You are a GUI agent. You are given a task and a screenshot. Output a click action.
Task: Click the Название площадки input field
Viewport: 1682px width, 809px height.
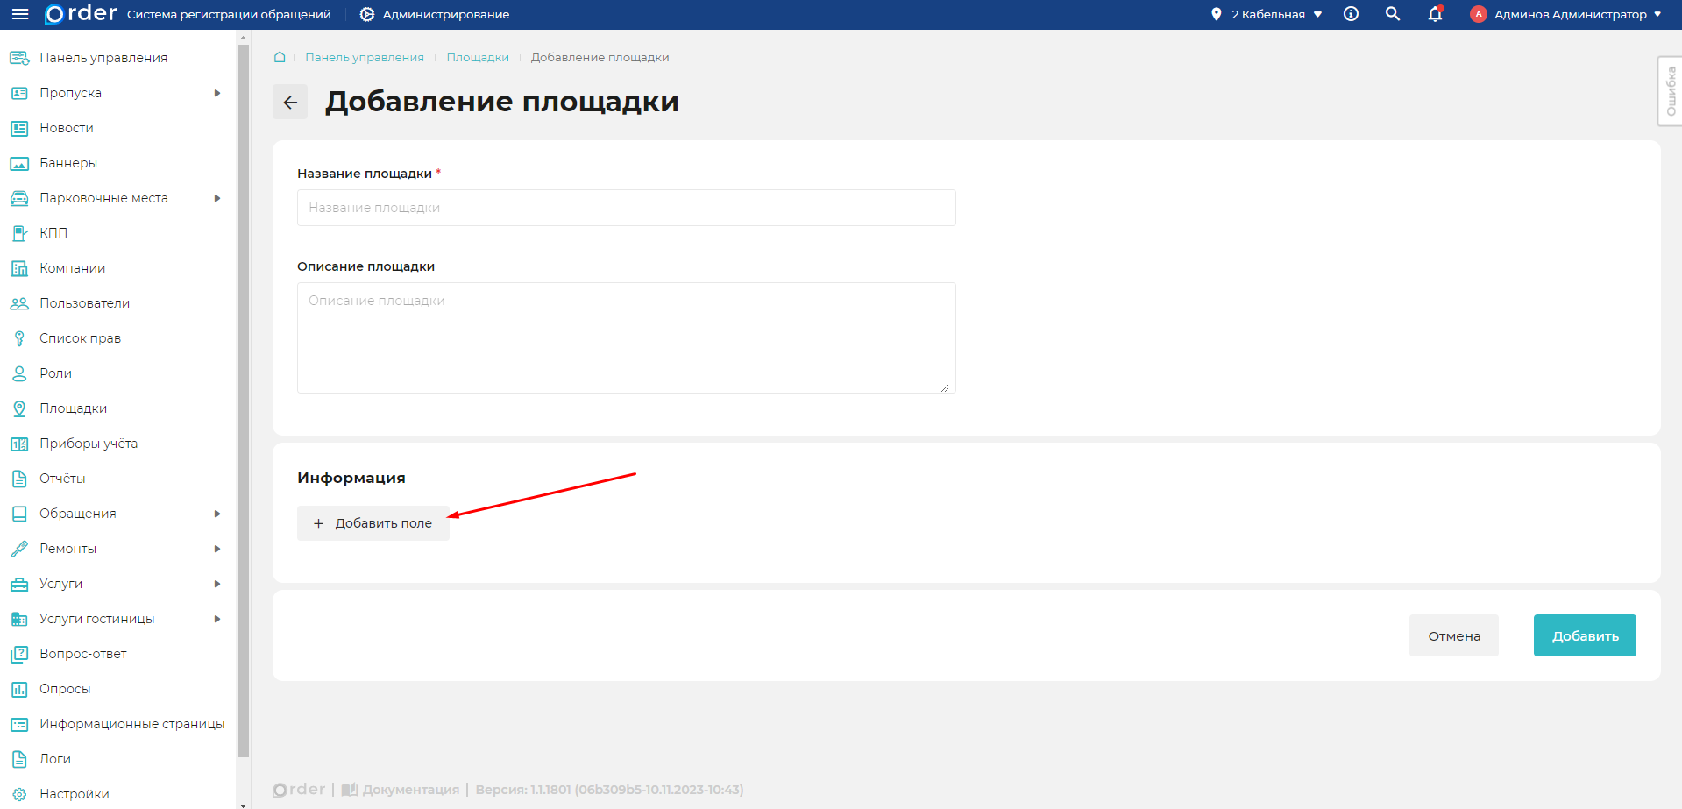pos(626,208)
